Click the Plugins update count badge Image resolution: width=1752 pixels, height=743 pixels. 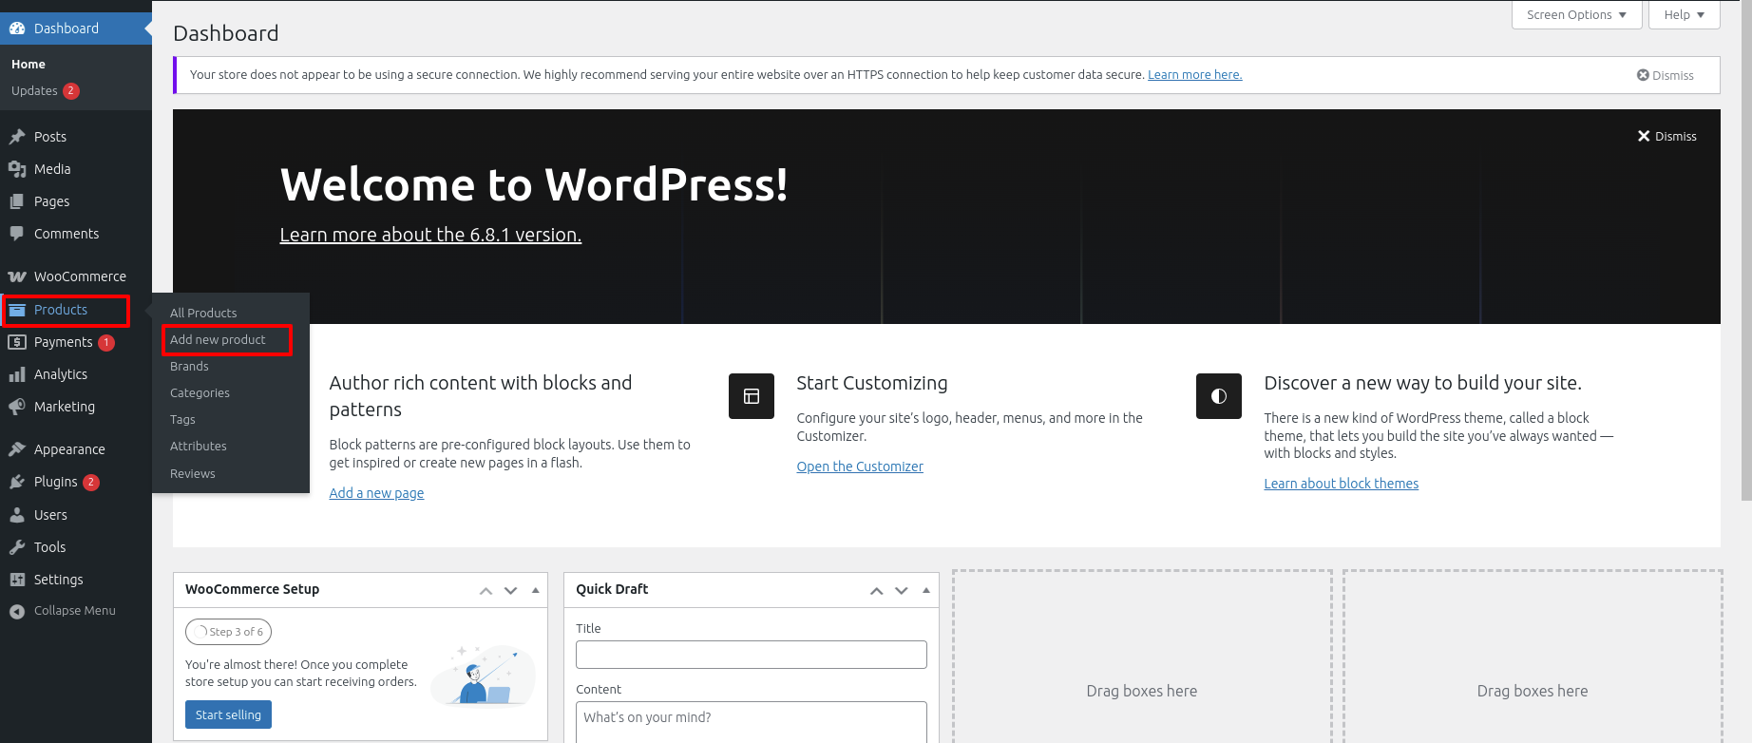click(91, 483)
